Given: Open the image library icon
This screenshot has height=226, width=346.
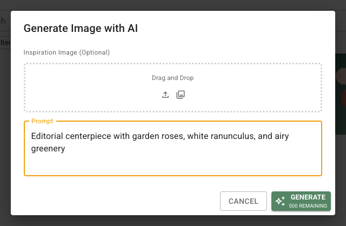Looking at the screenshot, I should coord(181,95).
